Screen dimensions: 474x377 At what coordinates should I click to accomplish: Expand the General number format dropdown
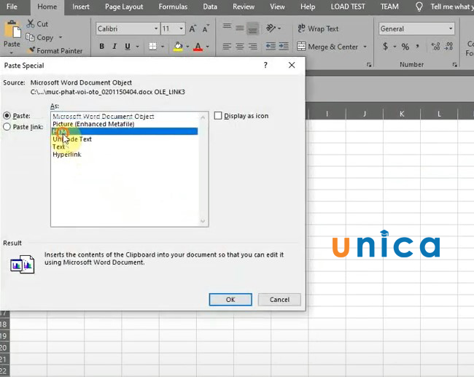(451, 29)
